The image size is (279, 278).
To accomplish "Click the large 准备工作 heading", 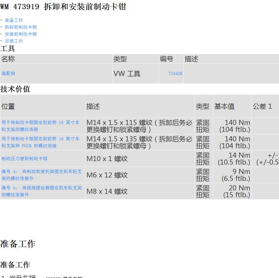I will point(18,243).
